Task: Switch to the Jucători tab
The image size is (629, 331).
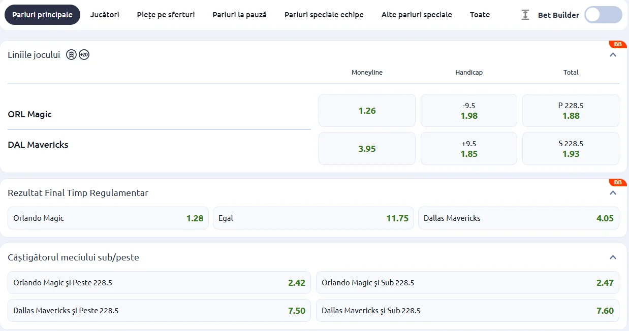Action: (105, 15)
